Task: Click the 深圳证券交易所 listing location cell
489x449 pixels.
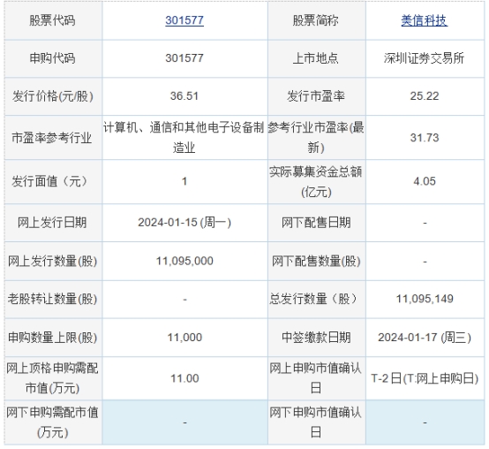Action: coord(425,58)
